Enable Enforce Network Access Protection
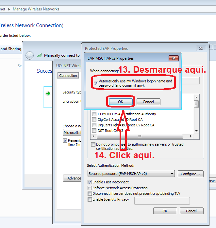This screenshot has width=216, height=228. 90,188
